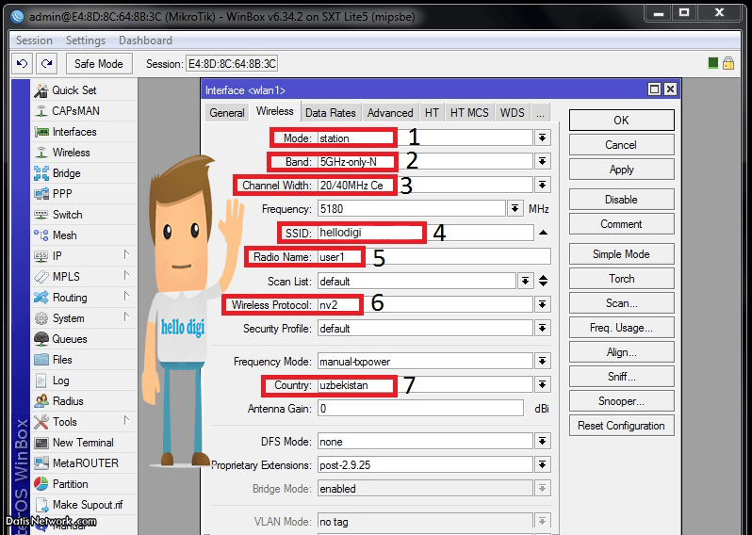Viewport: 752px width, 535px height.
Task: Open the CAPsMAN icon in sidebar
Action: click(x=41, y=111)
